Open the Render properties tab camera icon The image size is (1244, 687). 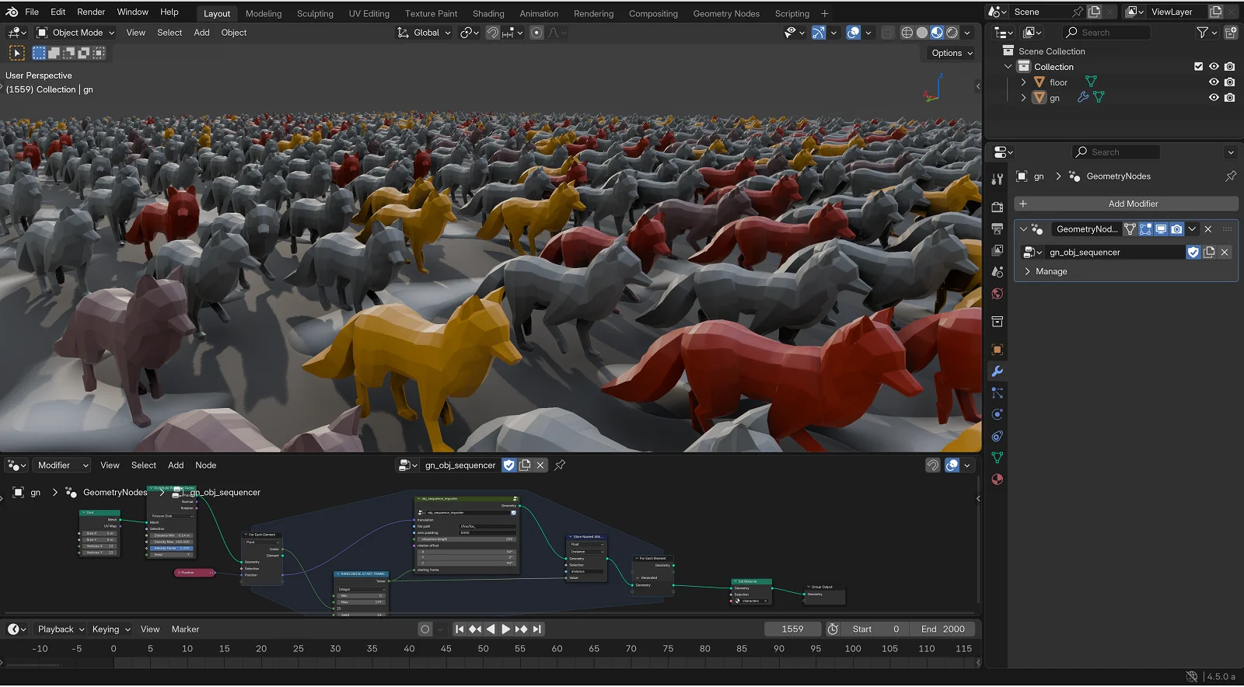(x=998, y=207)
